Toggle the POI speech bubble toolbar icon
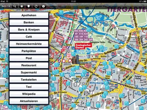The image size is (147, 110). 29,6
